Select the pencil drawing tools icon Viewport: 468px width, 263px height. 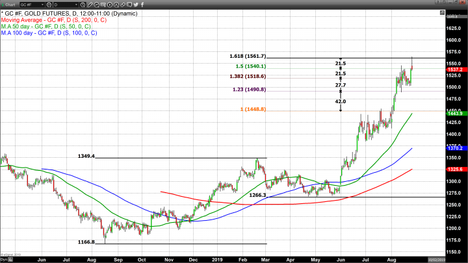(x=90, y=5)
